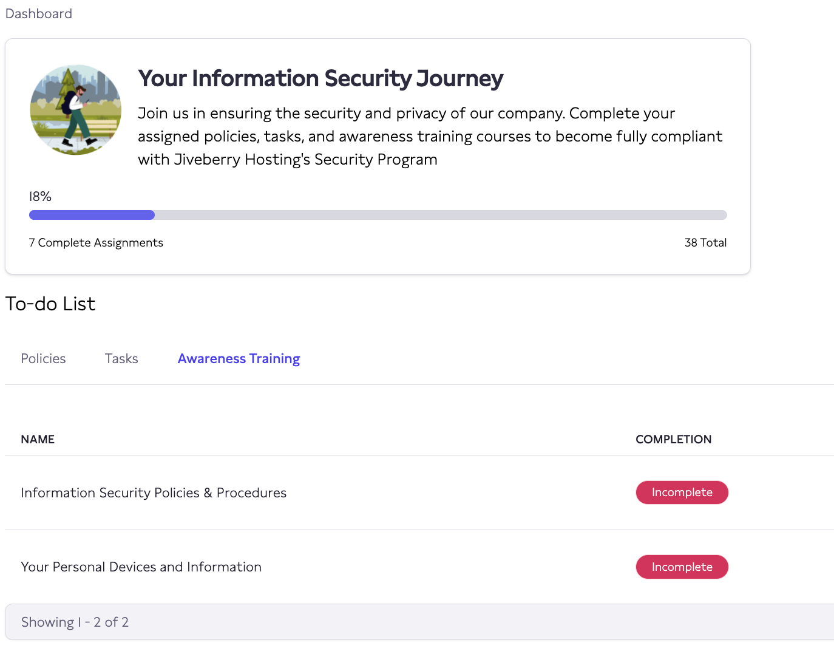Image resolution: width=834 pixels, height=651 pixels.
Task: Click the Your Information Security Journey heading
Action: pos(320,78)
